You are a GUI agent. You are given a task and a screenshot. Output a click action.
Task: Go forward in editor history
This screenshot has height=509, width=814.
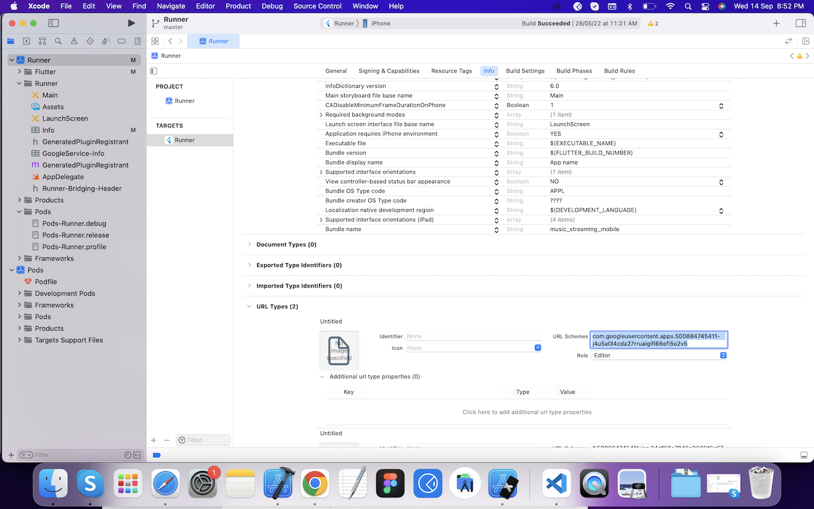click(180, 41)
